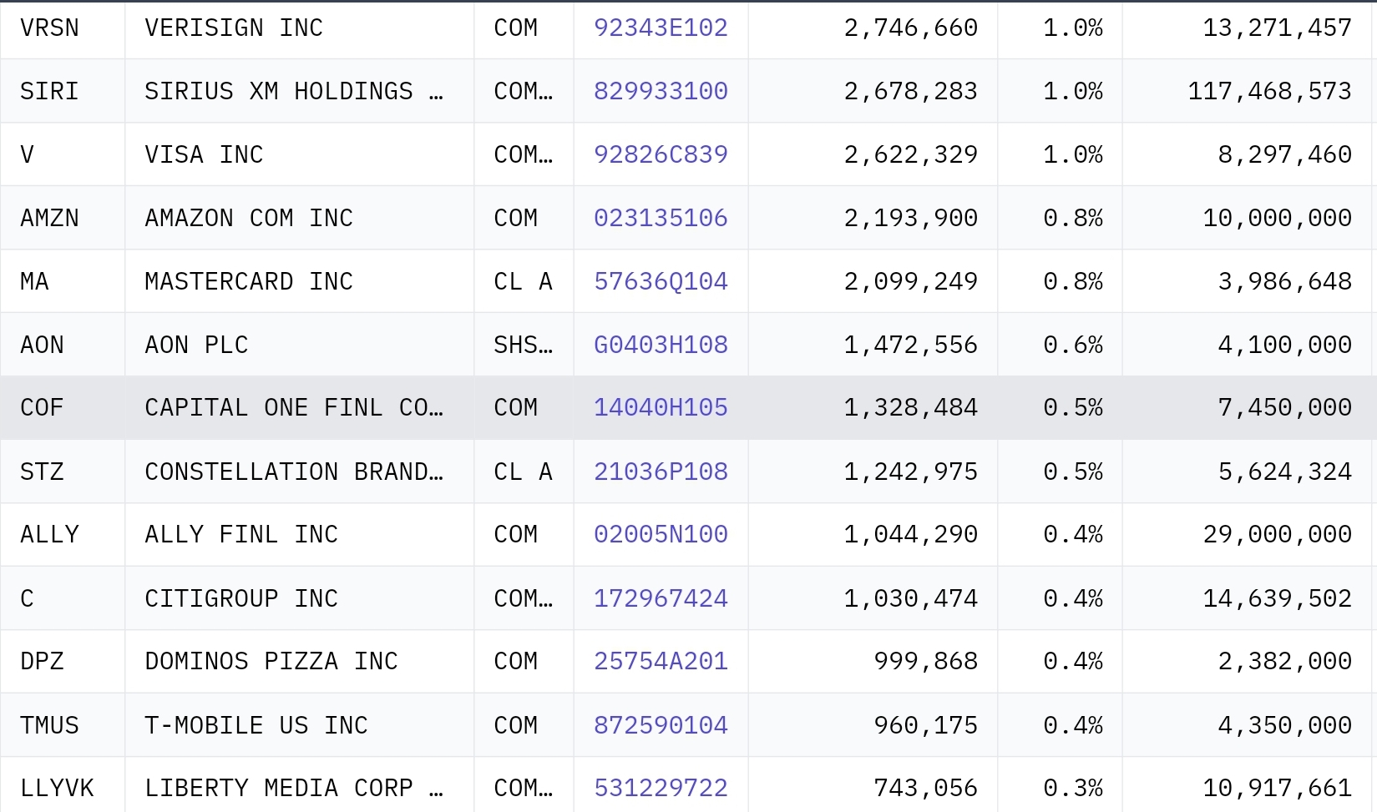Click the 0.6% weight in Aon row
This screenshot has width=1377, height=812.
point(1073,345)
